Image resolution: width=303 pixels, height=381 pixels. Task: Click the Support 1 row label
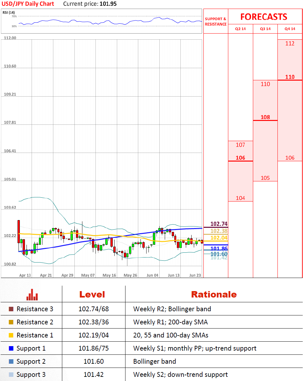pos(31,349)
